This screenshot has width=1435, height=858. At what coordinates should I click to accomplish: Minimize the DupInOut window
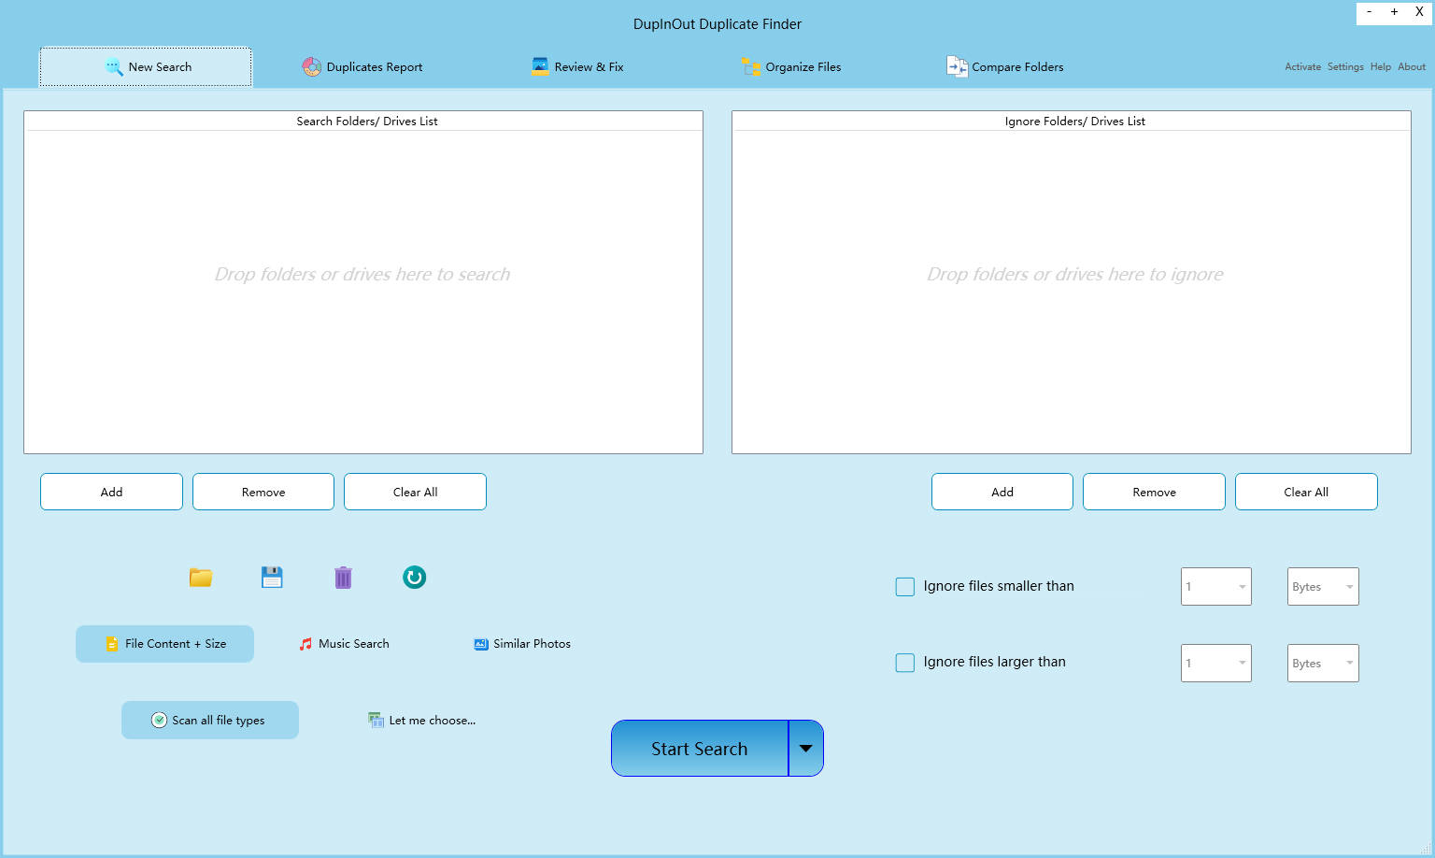(1370, 12)
